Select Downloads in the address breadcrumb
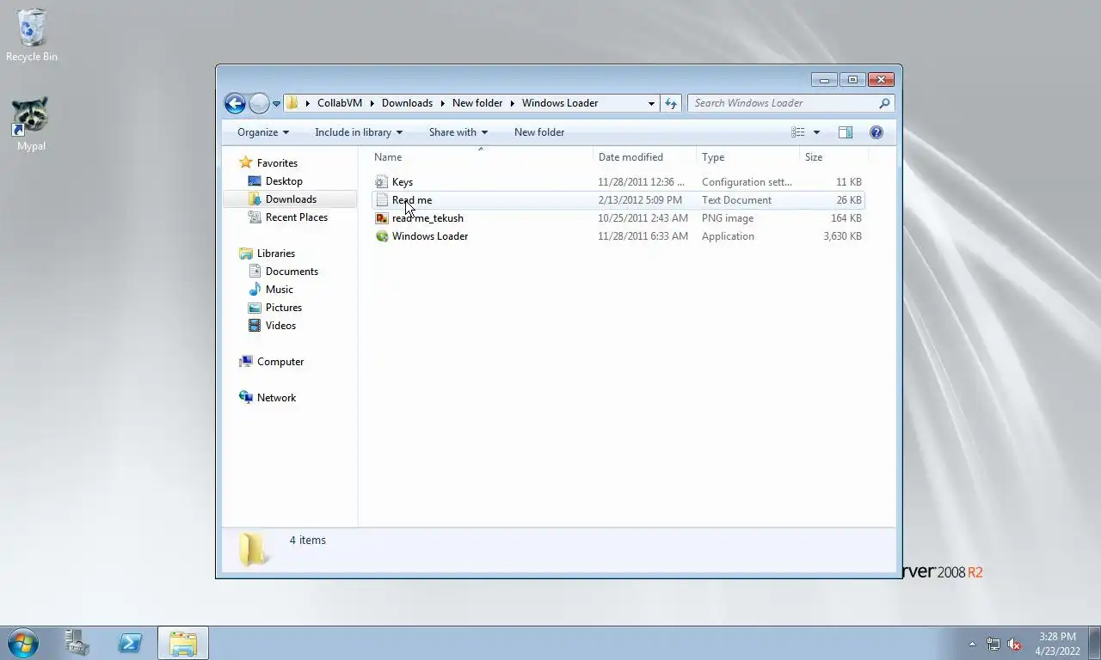The height and width of the screenshot is (660, 1101). pos(407,103)
